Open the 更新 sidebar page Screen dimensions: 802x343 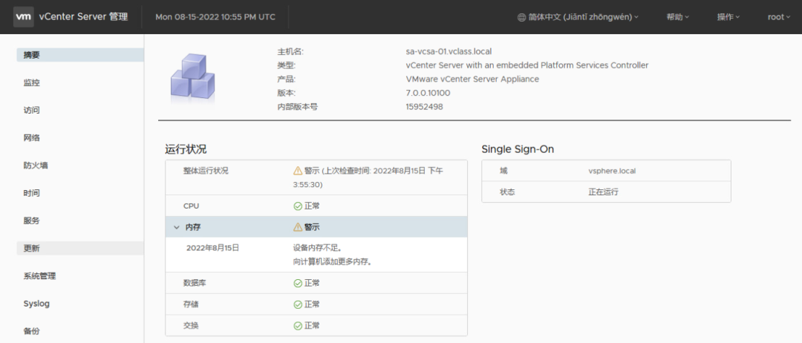[32, 249]
